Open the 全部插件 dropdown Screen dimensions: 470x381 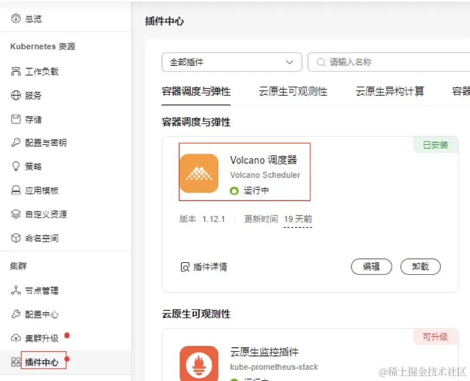tap(231, 62)
